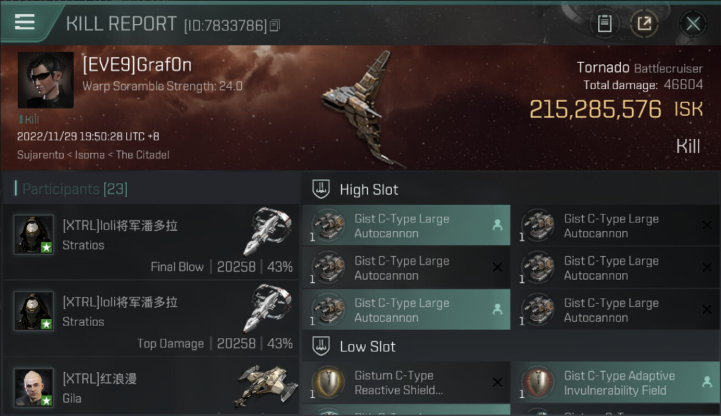Open the High Slot section icon
The width and height of the screenshot is (721, 416).
(321, 189)
